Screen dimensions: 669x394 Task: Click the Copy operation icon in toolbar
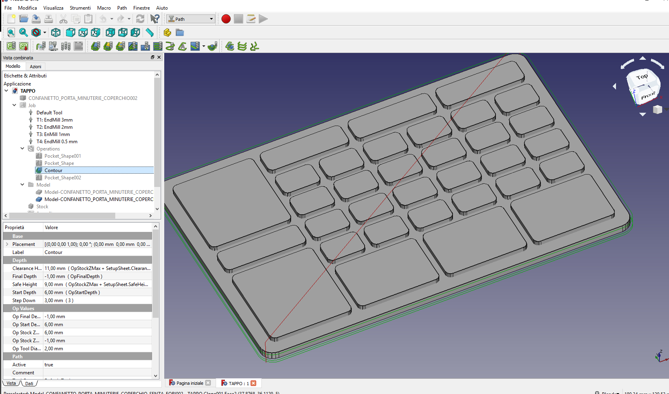(230, 46)
